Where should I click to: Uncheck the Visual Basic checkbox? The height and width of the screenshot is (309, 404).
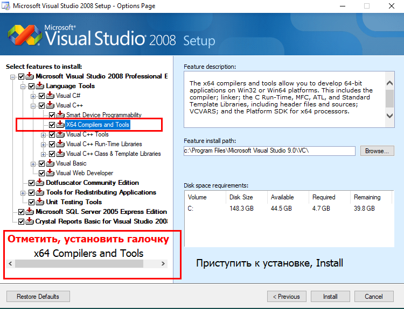click(41, 164)
